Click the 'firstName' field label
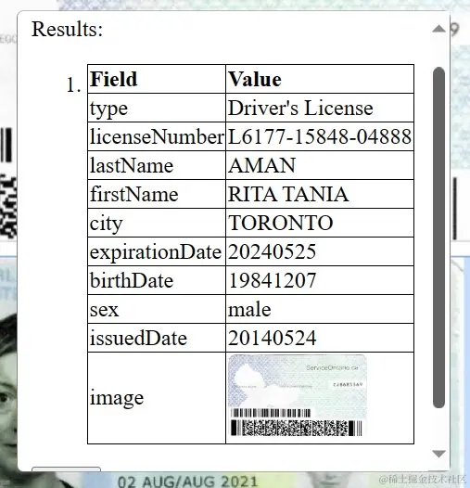470x488 pixels. 134,194
